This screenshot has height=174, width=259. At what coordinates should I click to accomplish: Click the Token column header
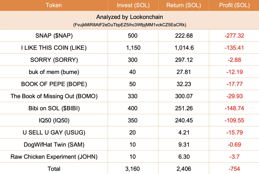54,5
